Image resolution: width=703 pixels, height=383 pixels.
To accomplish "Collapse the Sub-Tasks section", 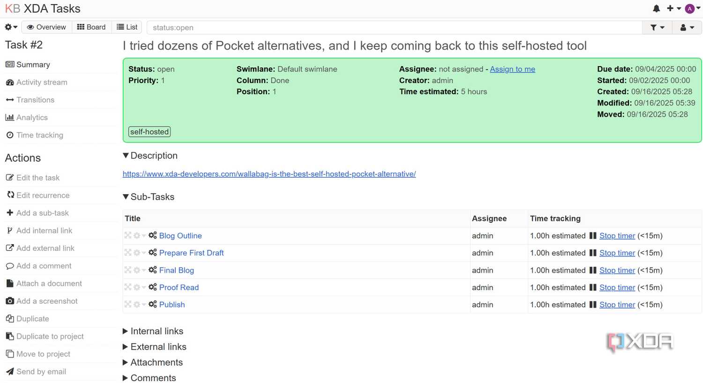I will (149, 197).
